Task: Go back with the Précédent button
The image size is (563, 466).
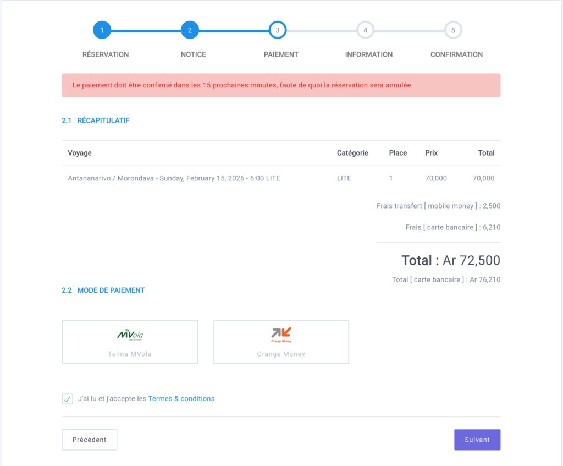Action: [89, 440]
